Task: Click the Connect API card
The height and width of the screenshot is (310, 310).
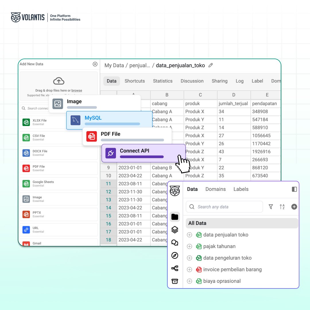Action: [144, 153]
